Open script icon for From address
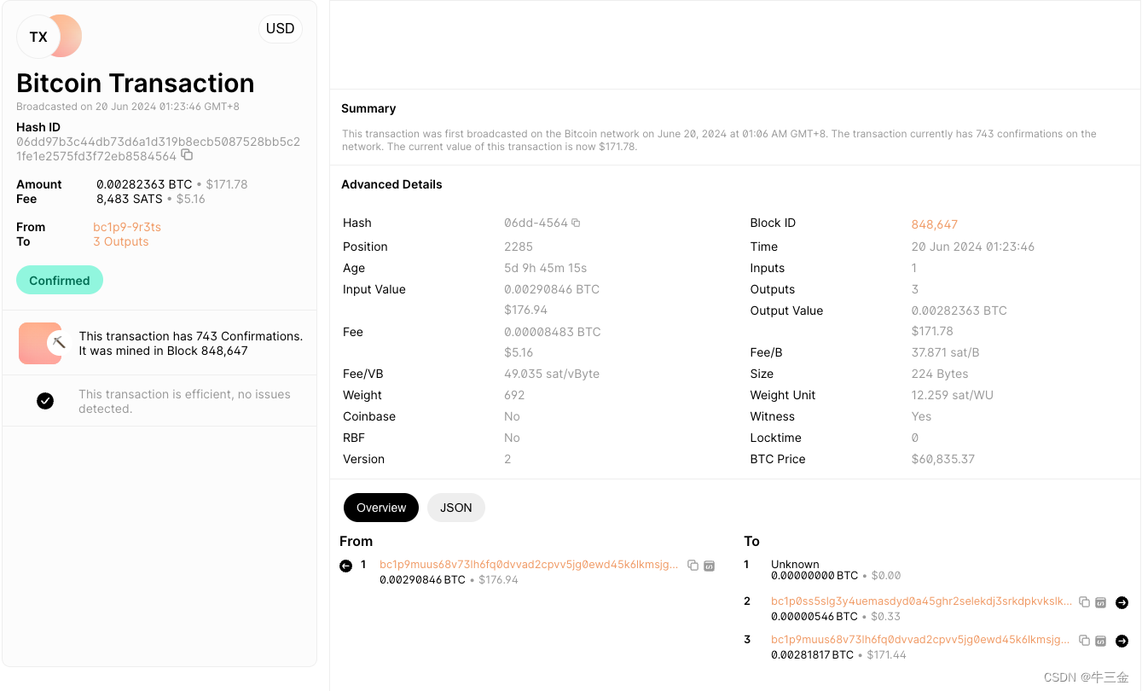This screenshot has height=691, width=1142. coord(709,566)
